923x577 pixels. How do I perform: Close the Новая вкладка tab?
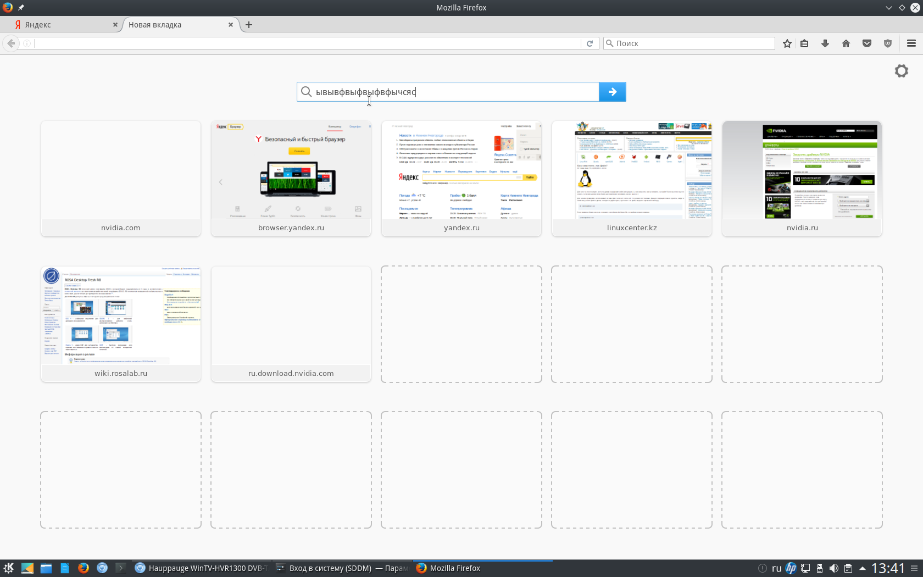(x=231, y=25)
